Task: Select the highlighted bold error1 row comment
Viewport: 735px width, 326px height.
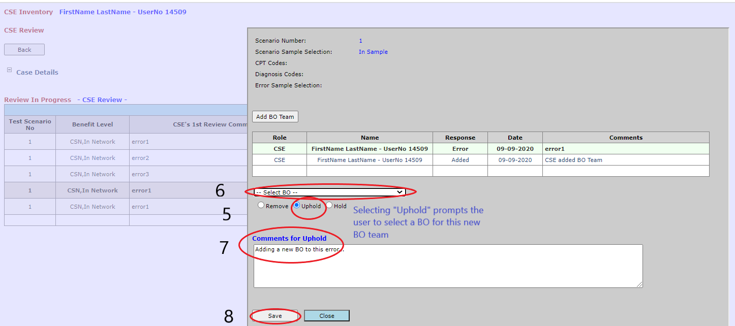Action: coord(141,190)
